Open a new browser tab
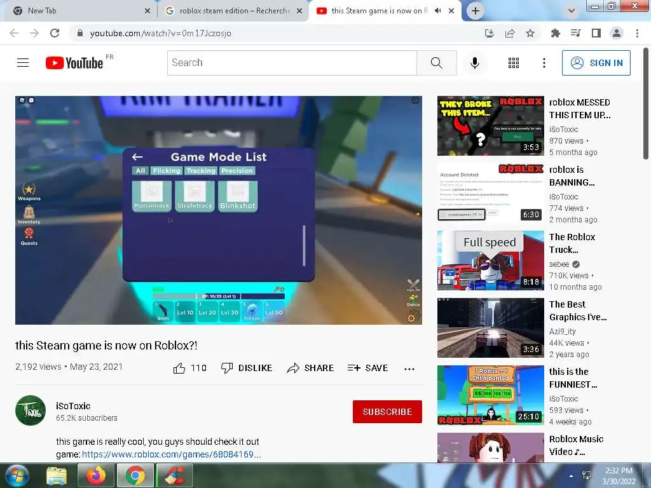This screenshot has width=651, height=488. pyautogui.click(x=476, y=11)
